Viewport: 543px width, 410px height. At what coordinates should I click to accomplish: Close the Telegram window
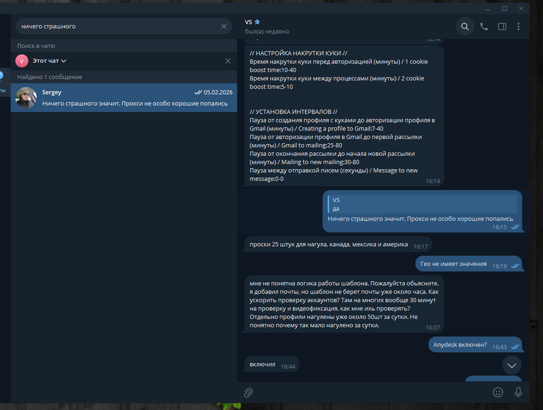click(521, 9)
